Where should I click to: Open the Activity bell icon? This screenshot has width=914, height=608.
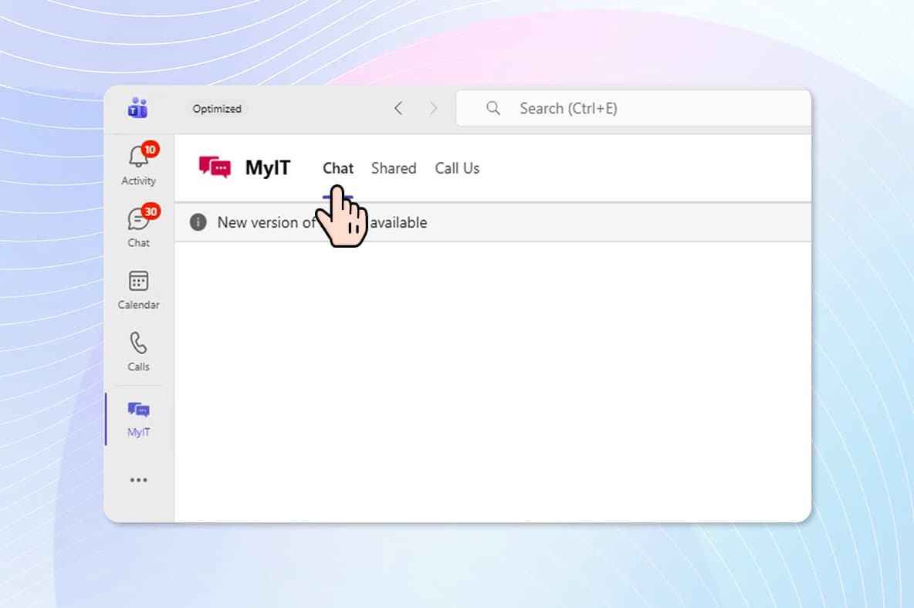(x=138, y=157)
